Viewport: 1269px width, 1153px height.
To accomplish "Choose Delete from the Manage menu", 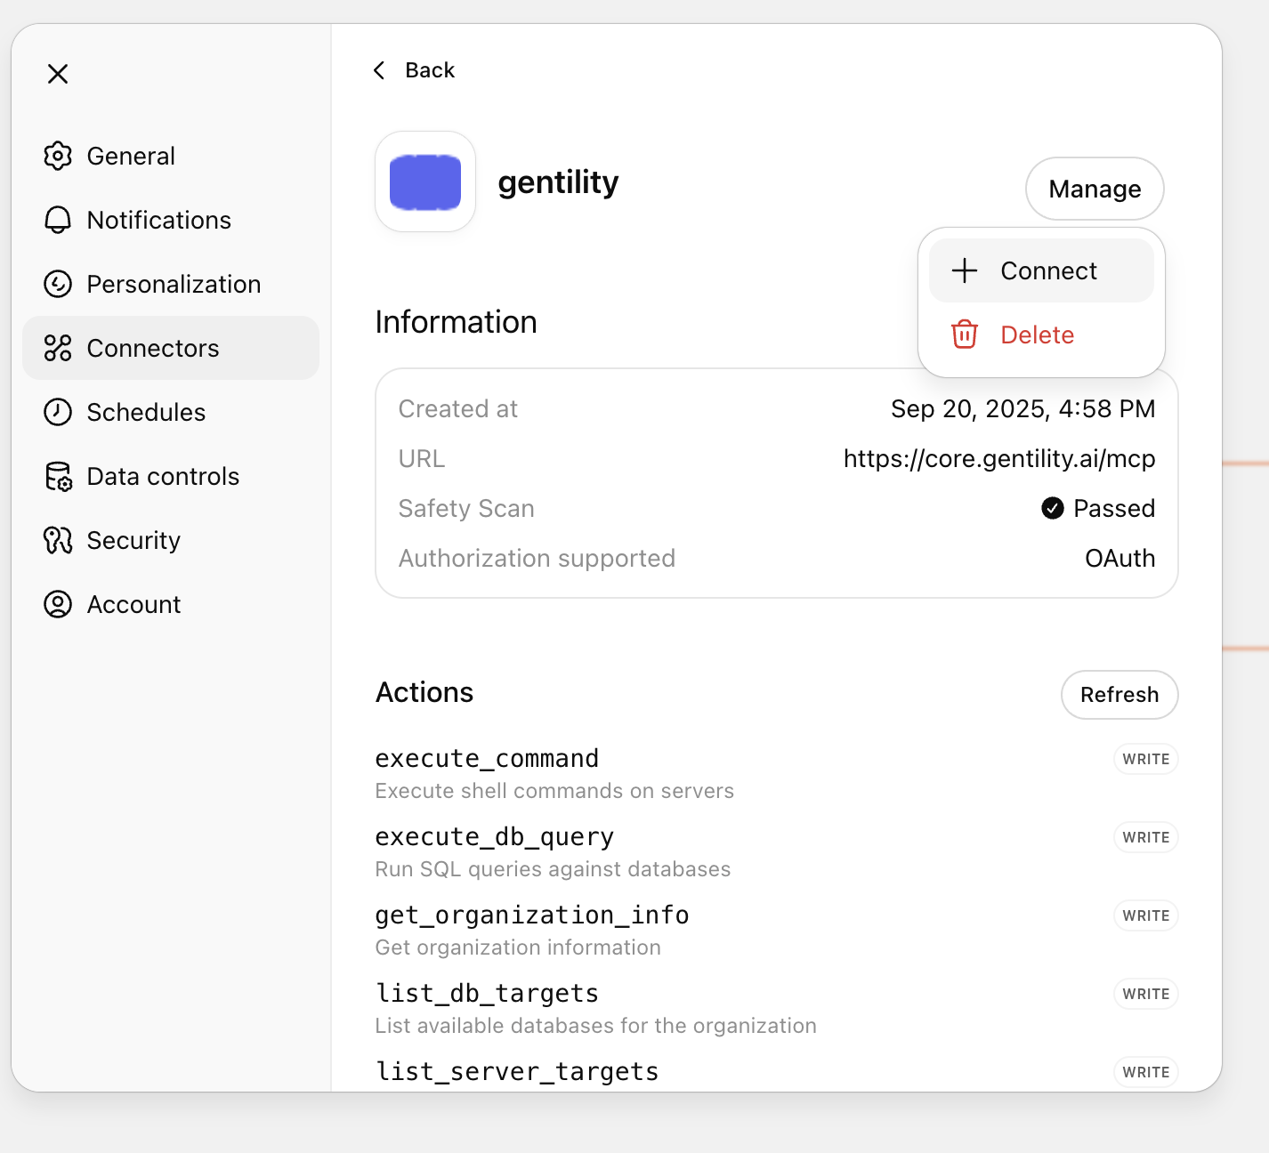I will pyautogui.click(x=1037, y=335).
